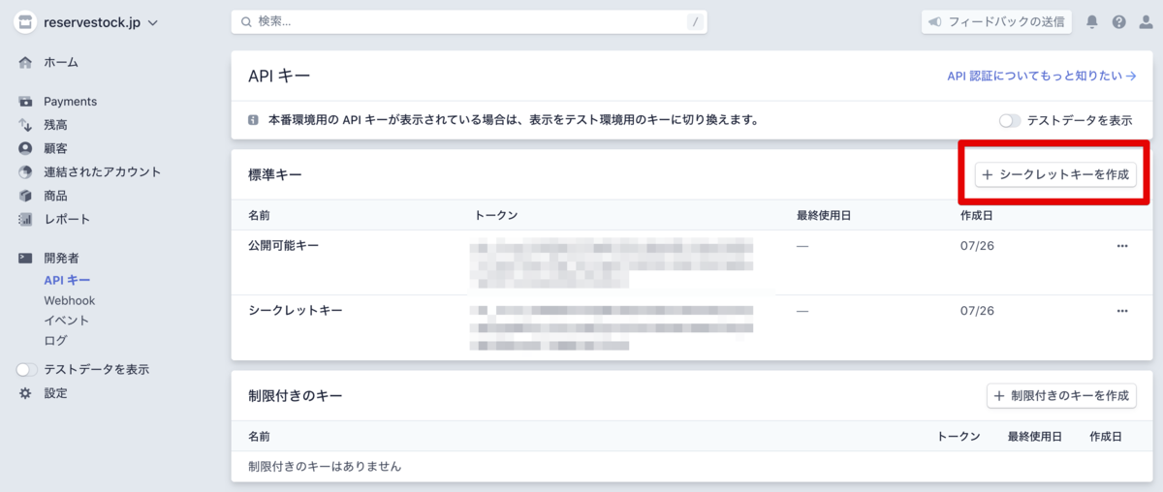Click 公開可能キー name cell

click(x=283, y=246)
